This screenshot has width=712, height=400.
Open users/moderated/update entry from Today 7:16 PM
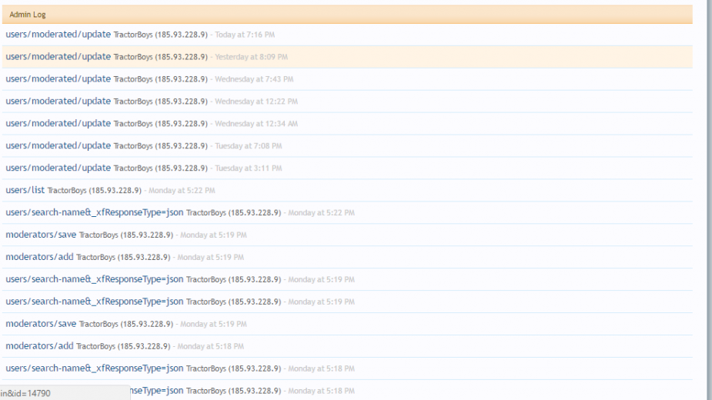58,35
